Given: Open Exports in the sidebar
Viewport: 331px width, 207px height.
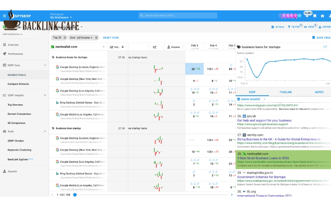Looking at the screenshot, I should point(12,171).
